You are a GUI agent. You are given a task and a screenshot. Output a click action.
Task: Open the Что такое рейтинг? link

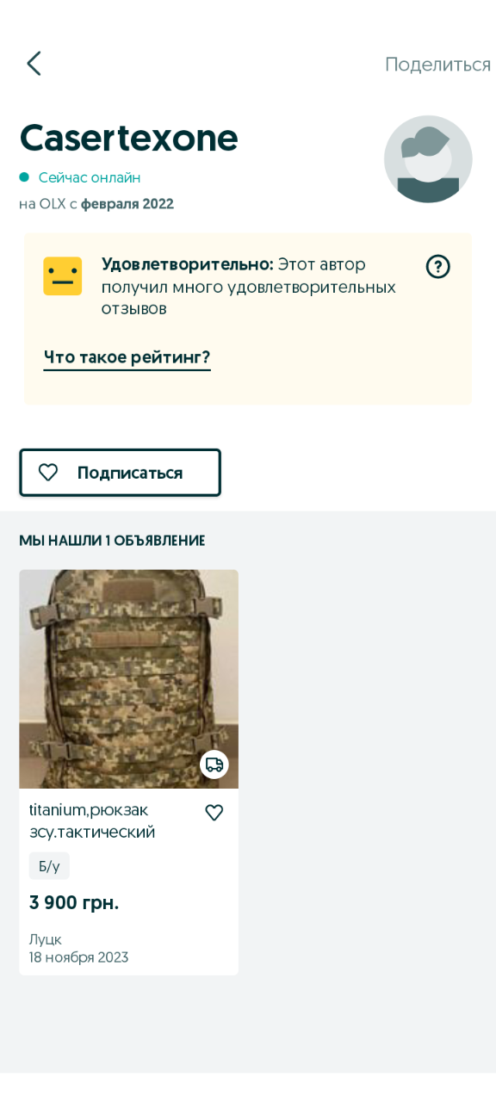(127, 357)
